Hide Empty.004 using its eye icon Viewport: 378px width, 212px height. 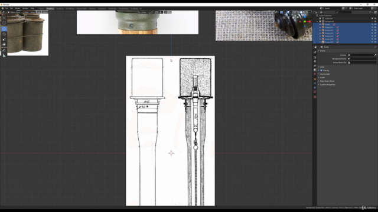click(x=375, y=36)
